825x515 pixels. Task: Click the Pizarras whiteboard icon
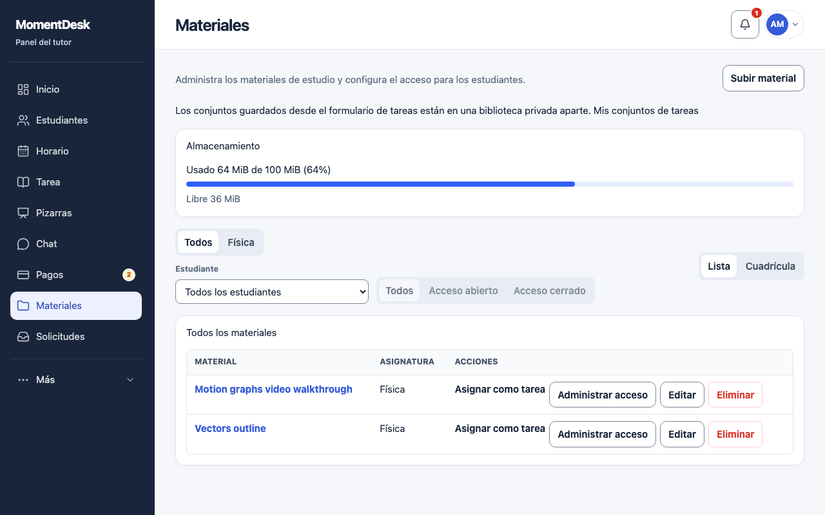[23, 213]
